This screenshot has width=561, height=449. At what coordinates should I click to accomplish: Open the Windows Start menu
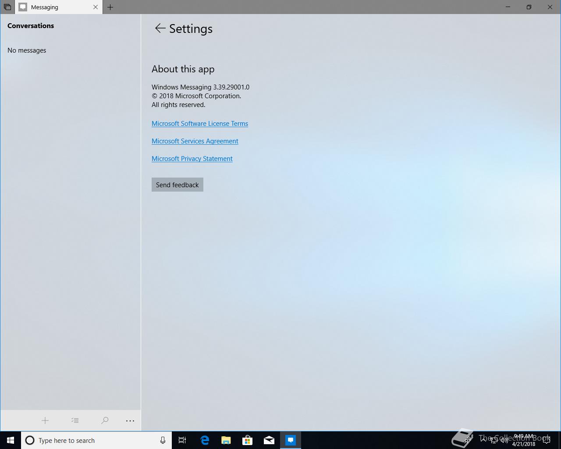(11, 440)
